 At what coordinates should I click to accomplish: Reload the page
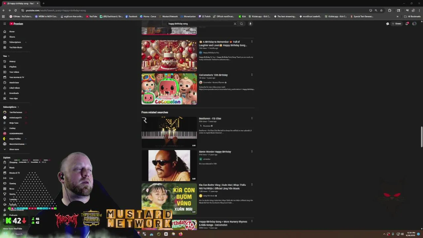pyautogui.click(x=15, y=10)
